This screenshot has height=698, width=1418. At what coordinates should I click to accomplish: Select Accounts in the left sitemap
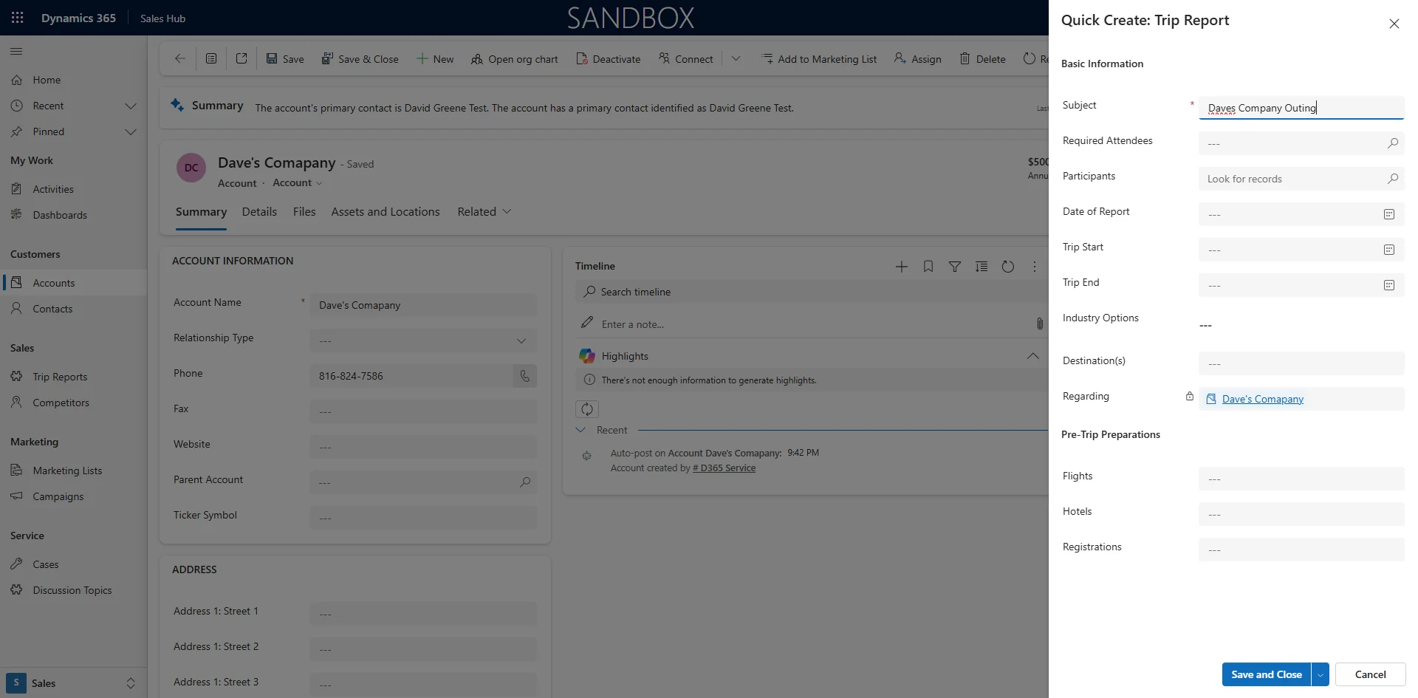(55, 282)
